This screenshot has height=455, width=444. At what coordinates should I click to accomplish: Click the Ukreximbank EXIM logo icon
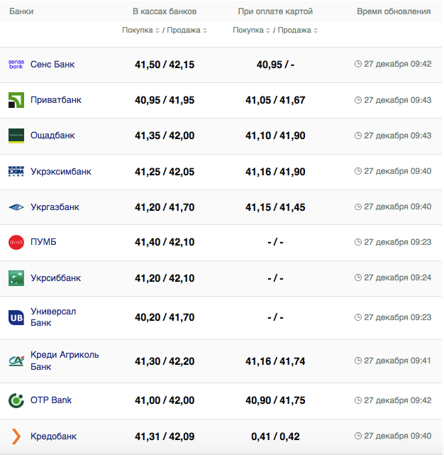click(x=16, y=172)
